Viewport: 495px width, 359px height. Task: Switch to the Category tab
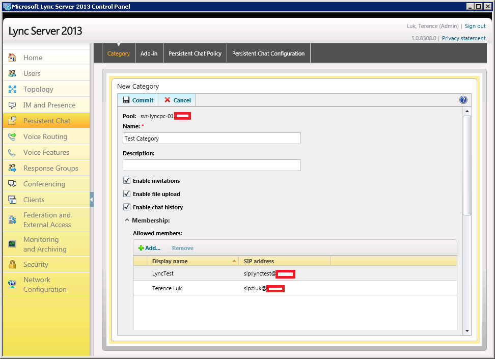pos(118,53)
